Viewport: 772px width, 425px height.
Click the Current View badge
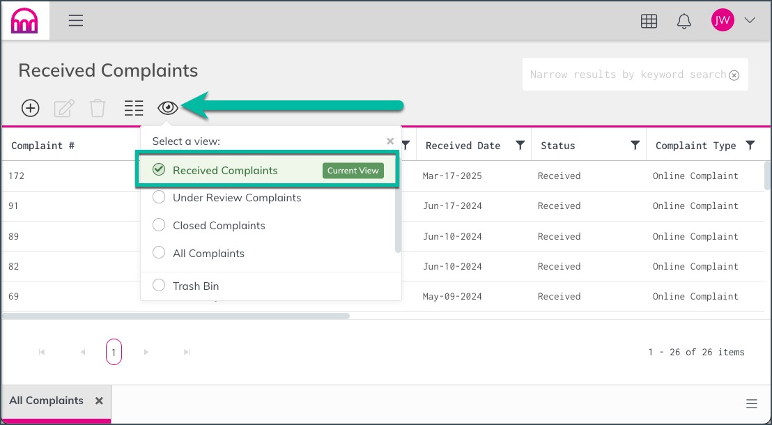(x=353, y=171)
